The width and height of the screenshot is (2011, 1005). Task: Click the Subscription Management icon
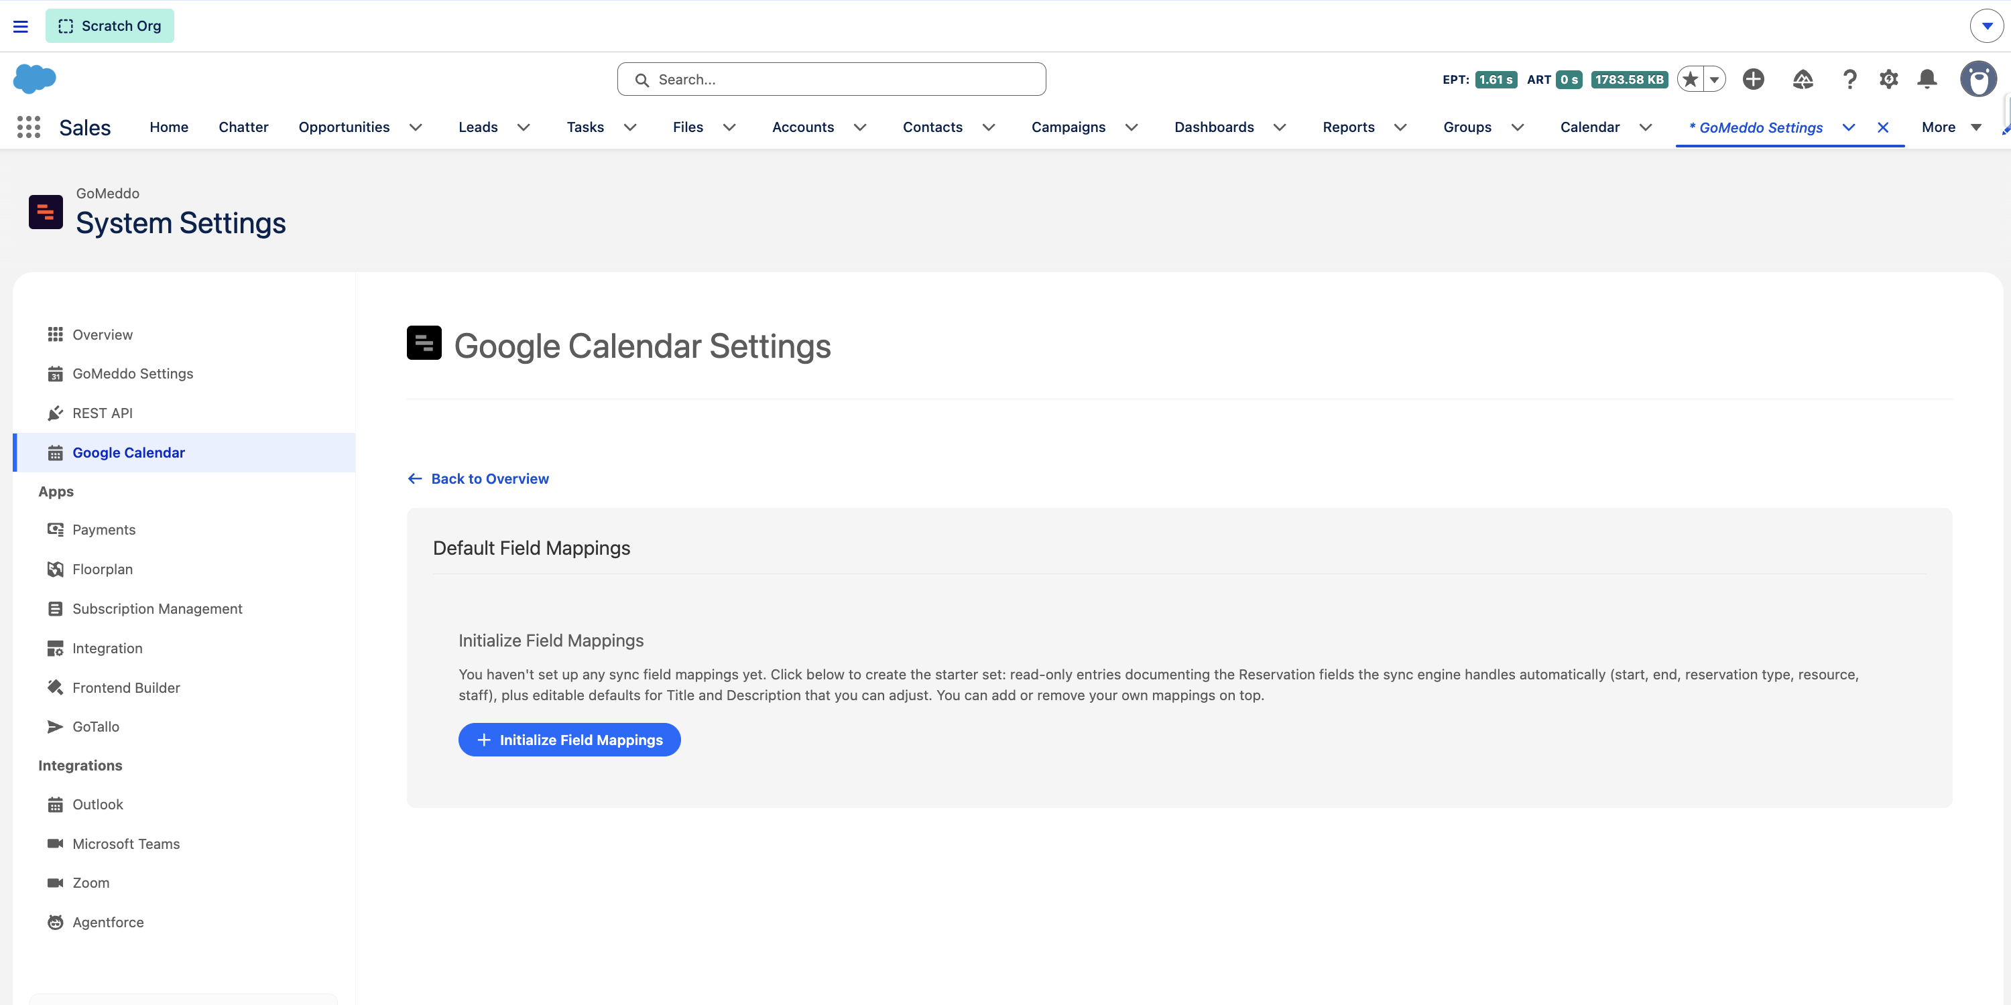pos(55,608)
